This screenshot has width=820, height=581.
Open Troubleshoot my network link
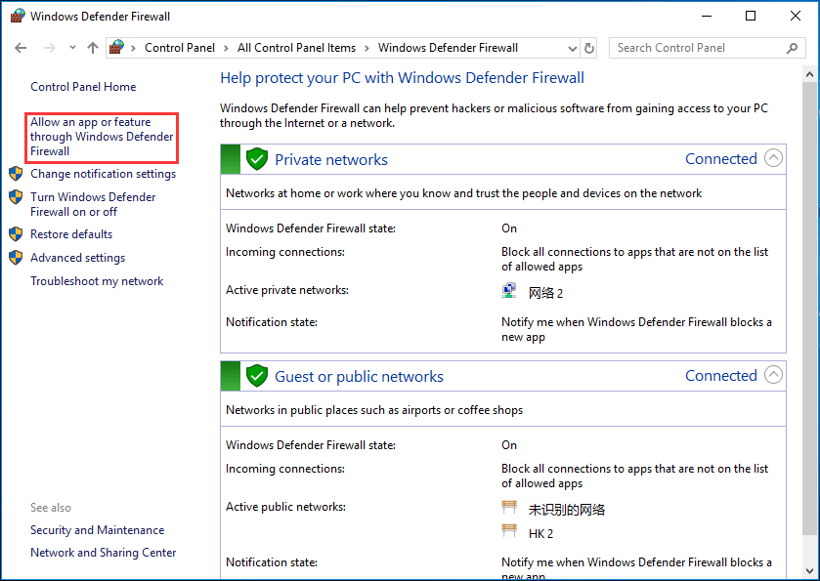point(97,281)
